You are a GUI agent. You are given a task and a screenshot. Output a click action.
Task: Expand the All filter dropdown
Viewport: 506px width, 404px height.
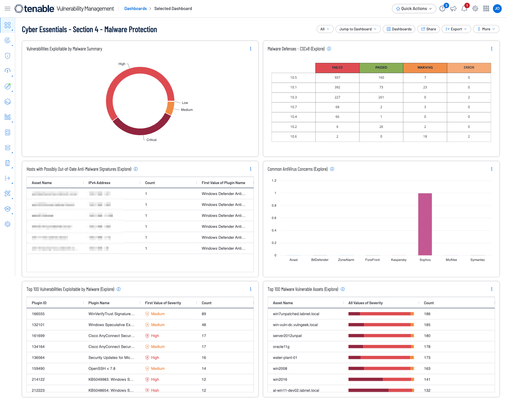(x=325, y=29)
